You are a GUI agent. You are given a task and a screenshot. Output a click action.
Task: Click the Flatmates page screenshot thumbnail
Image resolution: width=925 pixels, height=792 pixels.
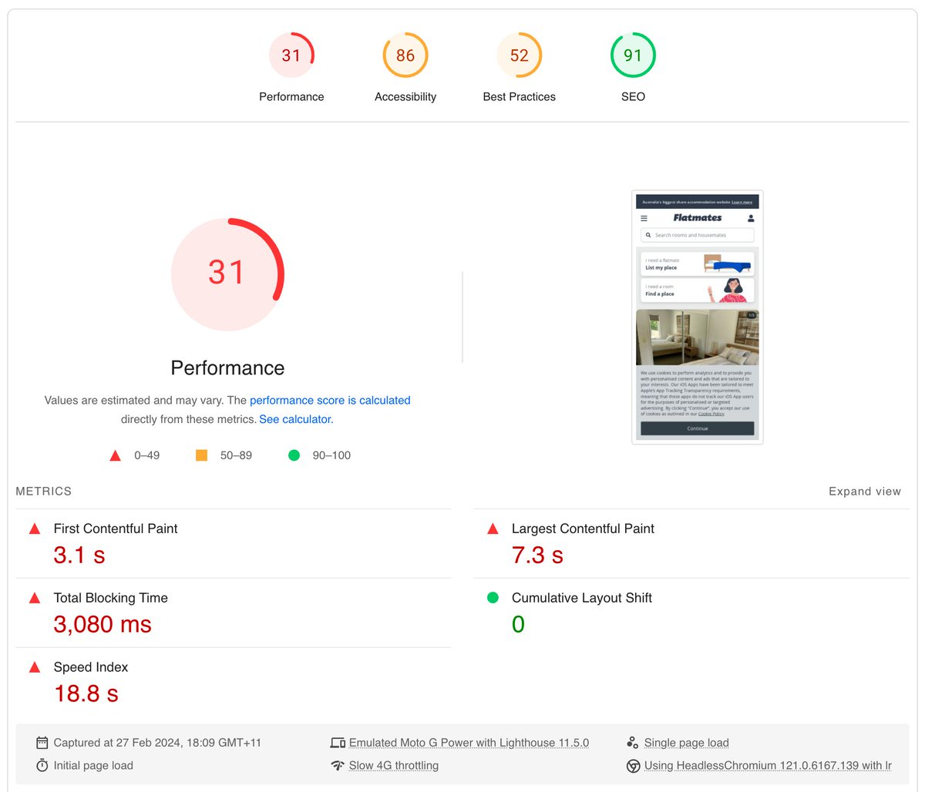698,317
